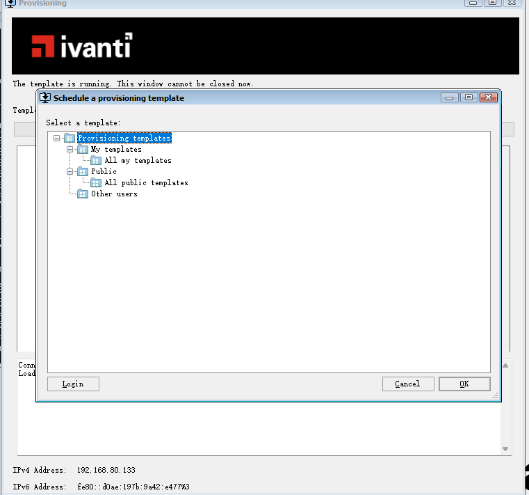This screenshot has height=495, width=529.
Task: Collapse the My templates tree branch
Action: pyautogui.click(x=70, y=150)
